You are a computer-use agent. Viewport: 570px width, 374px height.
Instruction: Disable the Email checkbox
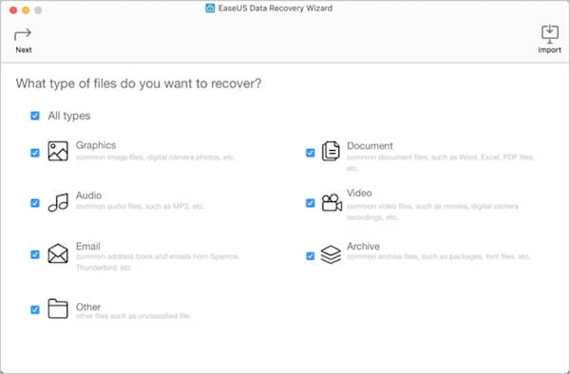tap(35, 254)
